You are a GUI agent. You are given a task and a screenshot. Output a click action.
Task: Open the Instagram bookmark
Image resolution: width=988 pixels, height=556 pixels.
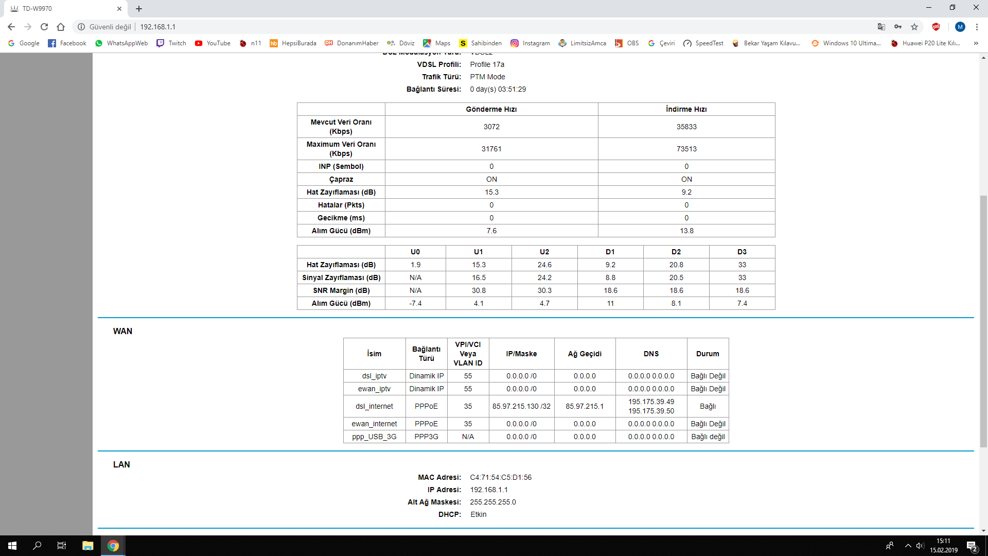pos(531,43)
